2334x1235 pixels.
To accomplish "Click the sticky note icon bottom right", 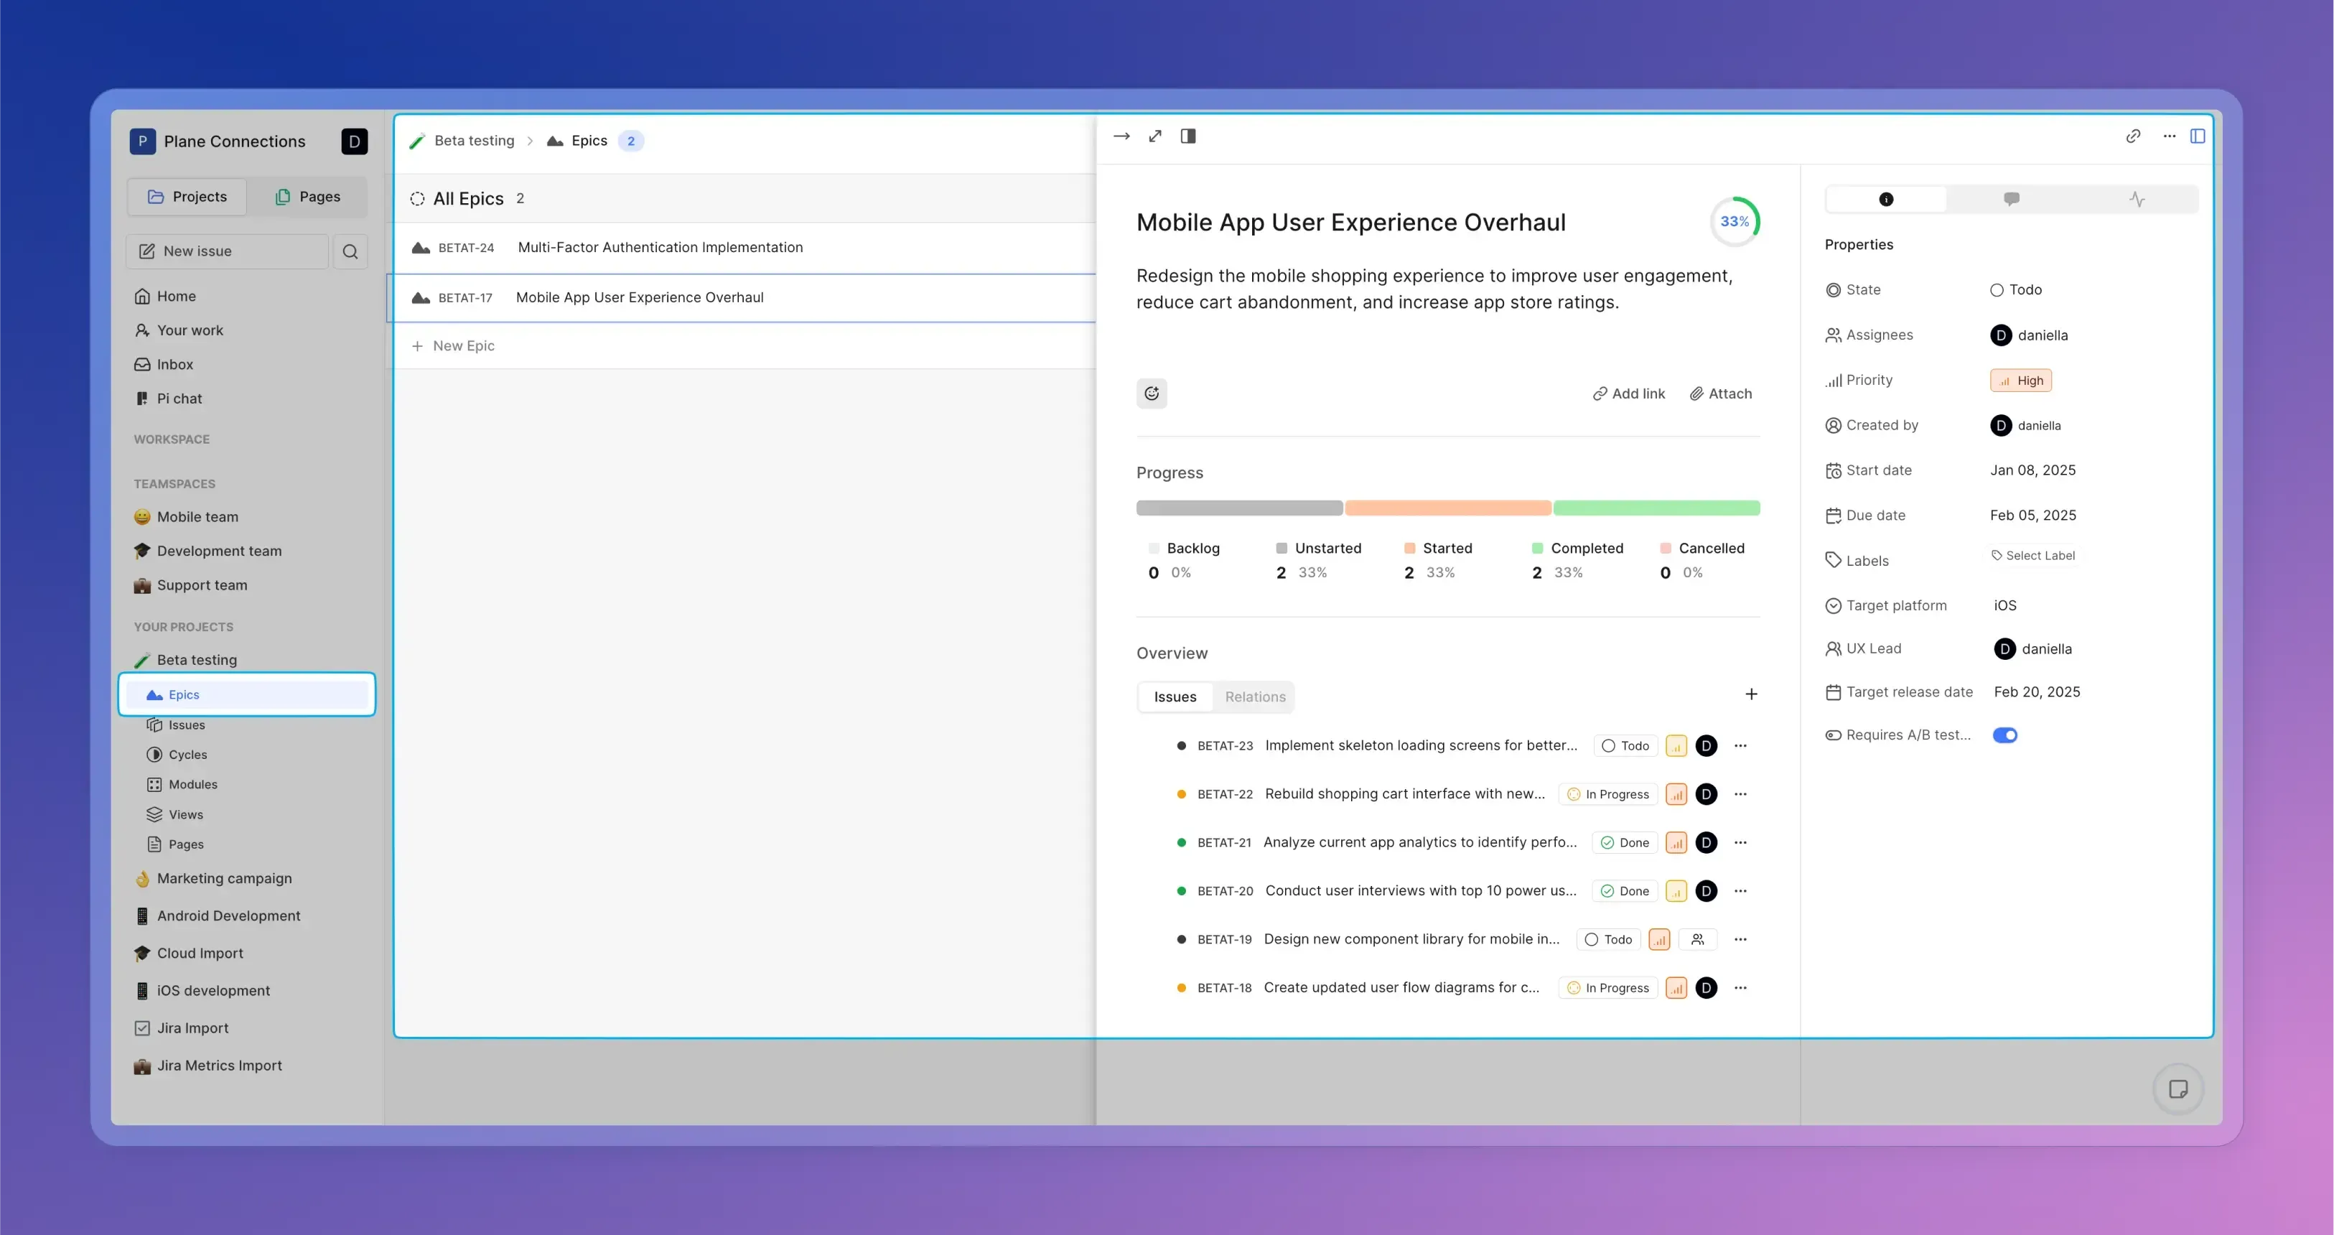I will click(2177, 1089).
